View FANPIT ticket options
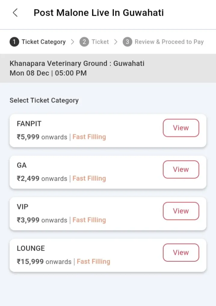216x306 pixels. coord(181,128)
